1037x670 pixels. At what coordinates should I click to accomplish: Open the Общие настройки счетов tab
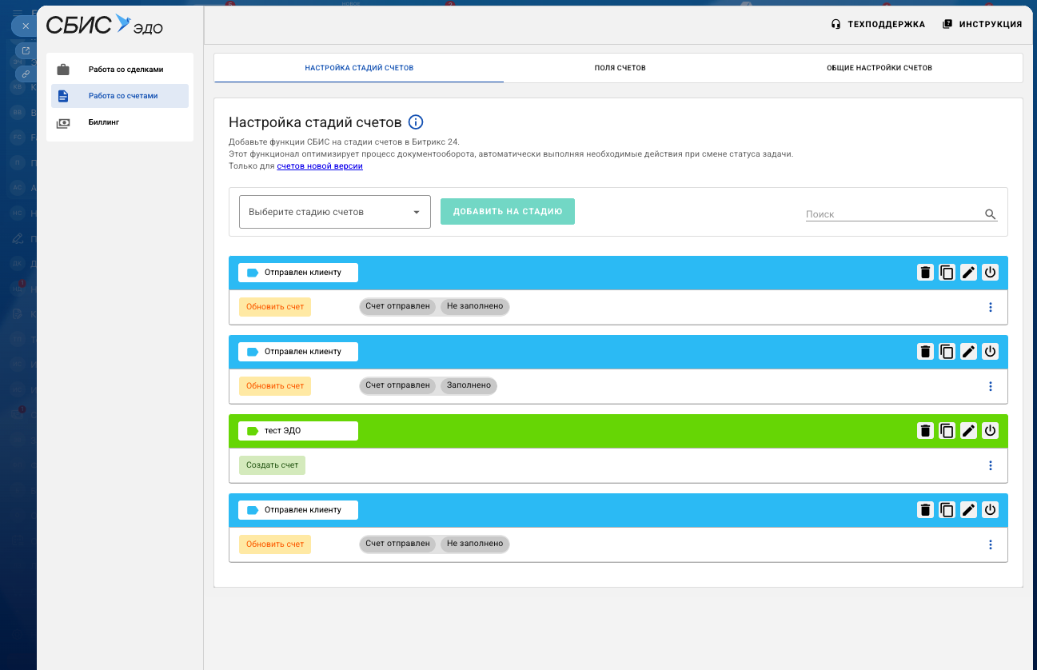(x=879, y=68)
